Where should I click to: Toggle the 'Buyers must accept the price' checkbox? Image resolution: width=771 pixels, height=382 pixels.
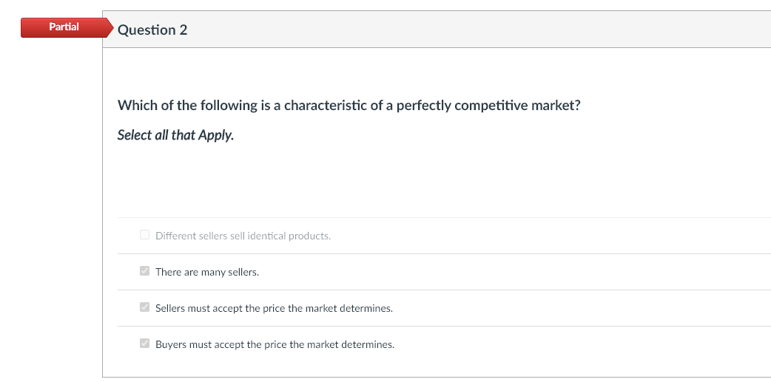pos(144,344)
